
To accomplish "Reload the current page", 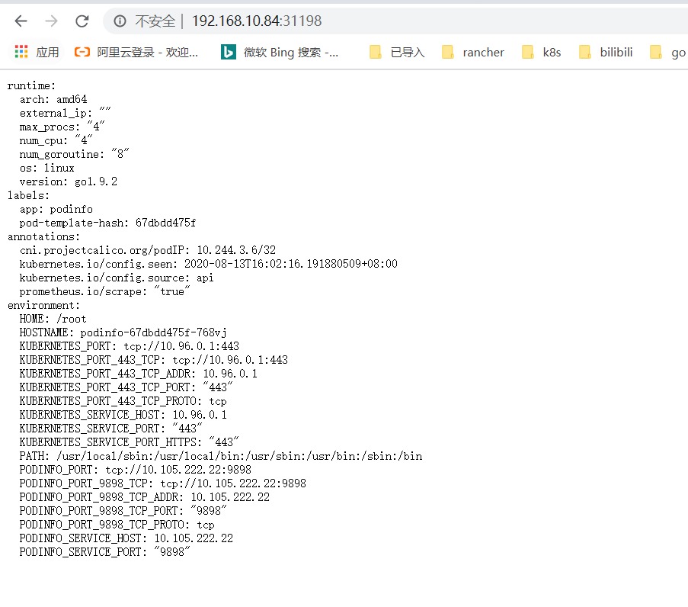I will click(82, 21).
